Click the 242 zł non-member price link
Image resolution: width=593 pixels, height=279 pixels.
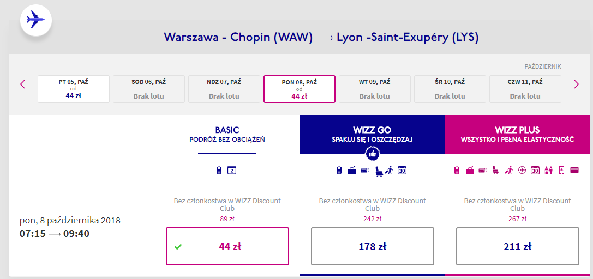pos(373,219)
